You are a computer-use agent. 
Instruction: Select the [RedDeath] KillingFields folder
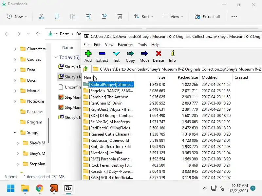(109, 128)
